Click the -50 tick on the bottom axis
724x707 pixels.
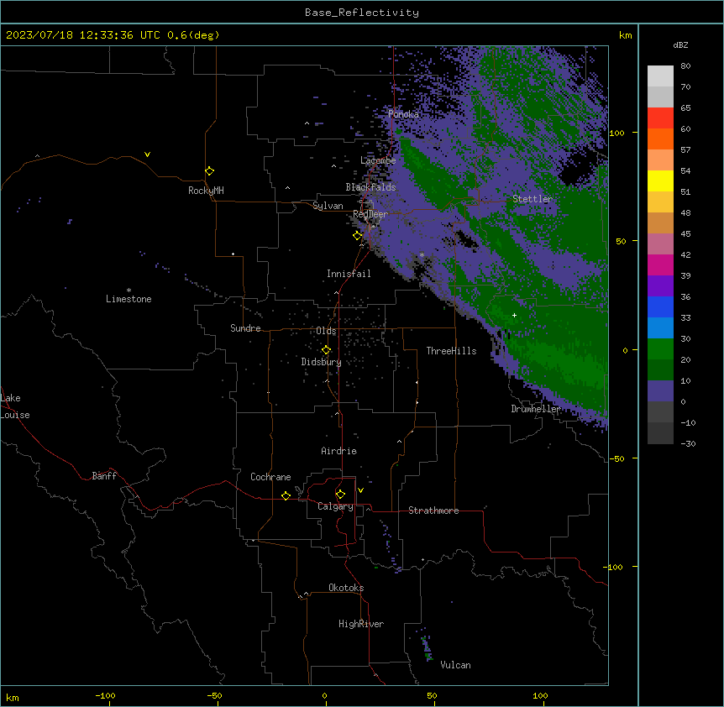pos(214,695)
